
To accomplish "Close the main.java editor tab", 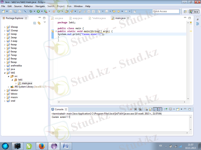I will click(128, 18).
